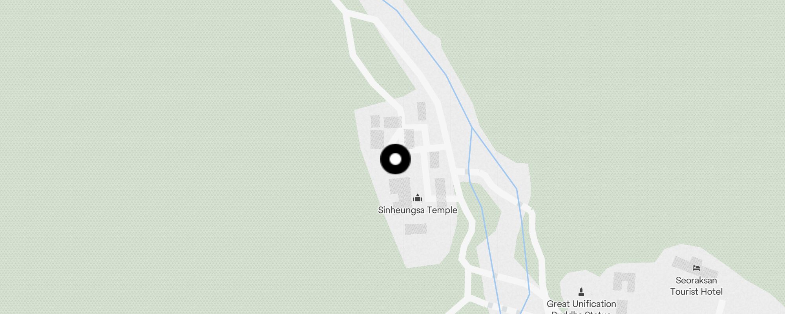Viewport: 785px width, 314px height.
Task: Select the Great Unification Buddha monument icon
Action: click(581, 292)
